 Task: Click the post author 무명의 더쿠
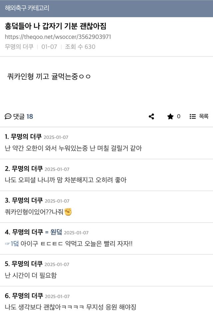click(x=19, y=47)
